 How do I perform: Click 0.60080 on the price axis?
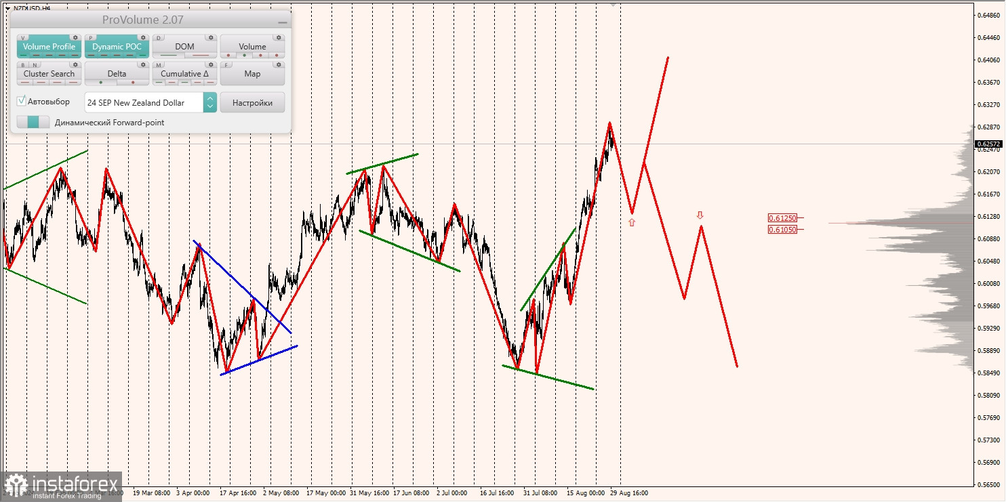coord(988,284)
